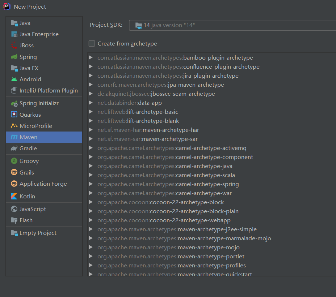Choose the Empty Project option
This screenshot has width=336, height=297.
tap(38, 233)
